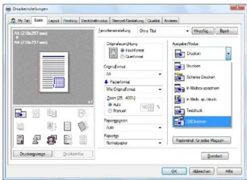Click the greyed page layout icon beside the print-mode icon
The image size is (247, 180).
pyautogui.click(x=36, y=113)
